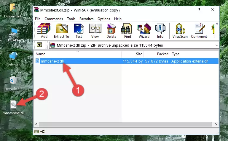Launch the Wizard tool
Viewport: 228px width, 141px height.
(x=144, y=31)
